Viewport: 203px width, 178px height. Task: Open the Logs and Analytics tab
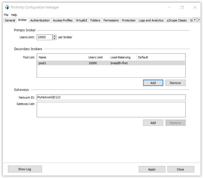point(151,21)
